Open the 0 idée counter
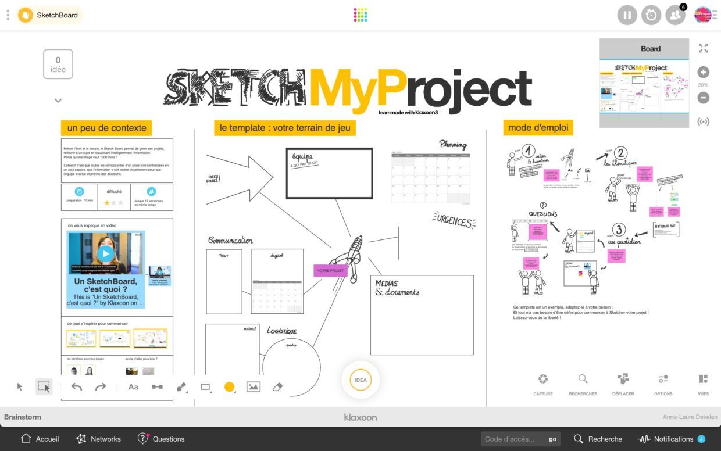The height and width of the screenshot is (451, 721). coord(58,64)
